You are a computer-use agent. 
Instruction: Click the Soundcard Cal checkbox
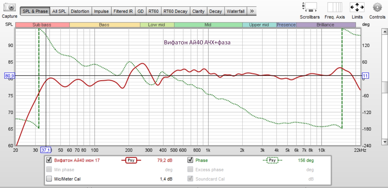190,179
